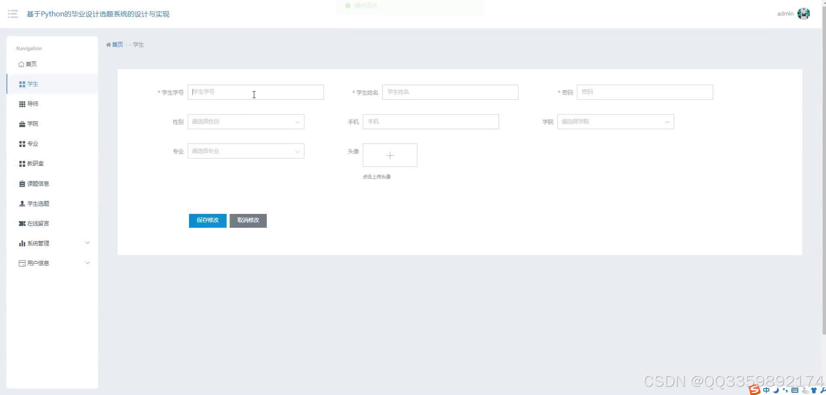Click the site title link in header
This screenshot has height=395, width=826.
98,14
